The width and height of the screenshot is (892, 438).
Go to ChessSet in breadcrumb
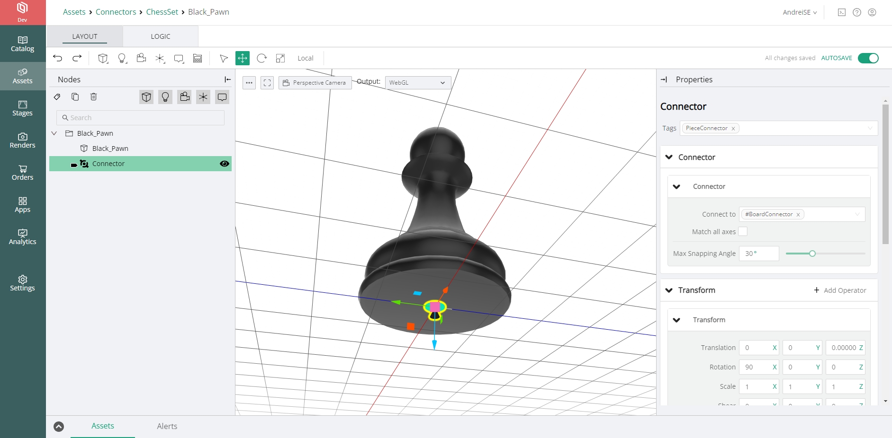(x=162, y=12)
